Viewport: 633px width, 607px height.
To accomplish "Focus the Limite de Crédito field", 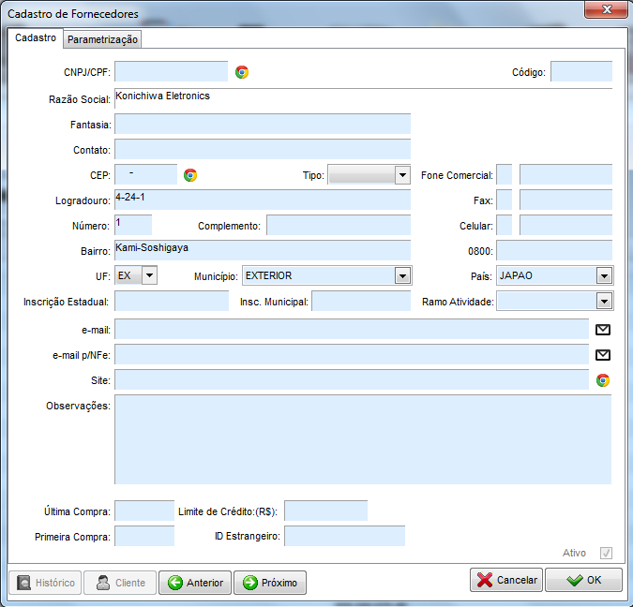I will pos(325,511).
